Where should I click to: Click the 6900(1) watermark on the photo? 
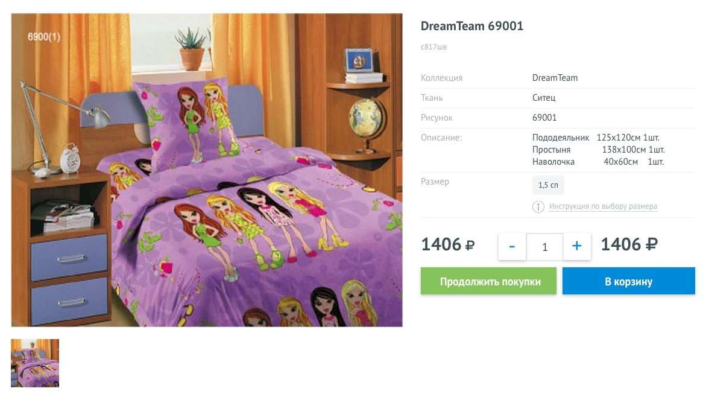pyautogui.click(x=43, y=37)
